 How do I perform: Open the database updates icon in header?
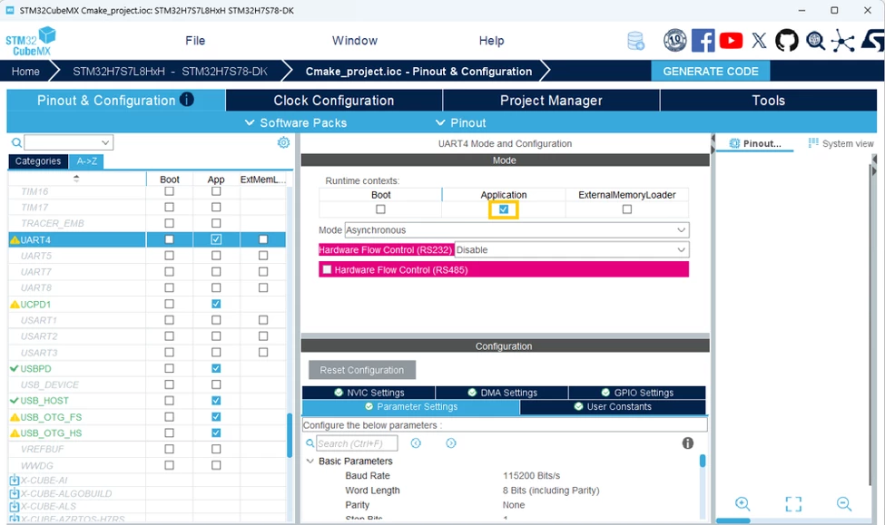(635, 41)
